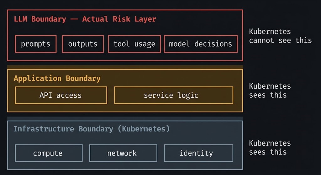Select the 'model decisions' box
Viewport: 321px width, 175px height.
[201, 44]
